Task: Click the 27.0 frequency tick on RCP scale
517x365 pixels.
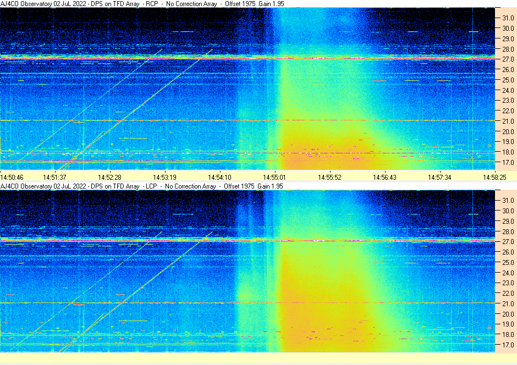Action: [508, 59]
